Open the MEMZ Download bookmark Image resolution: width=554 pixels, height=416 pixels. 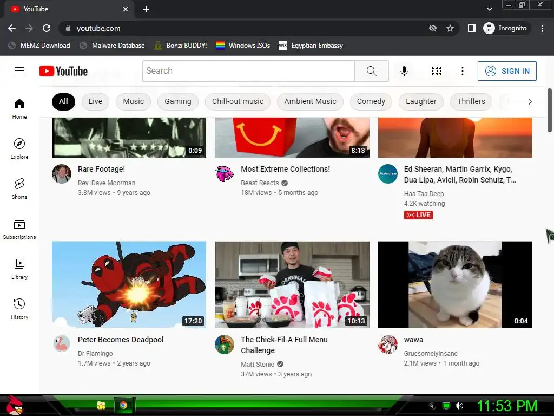(x=39, y=45)
